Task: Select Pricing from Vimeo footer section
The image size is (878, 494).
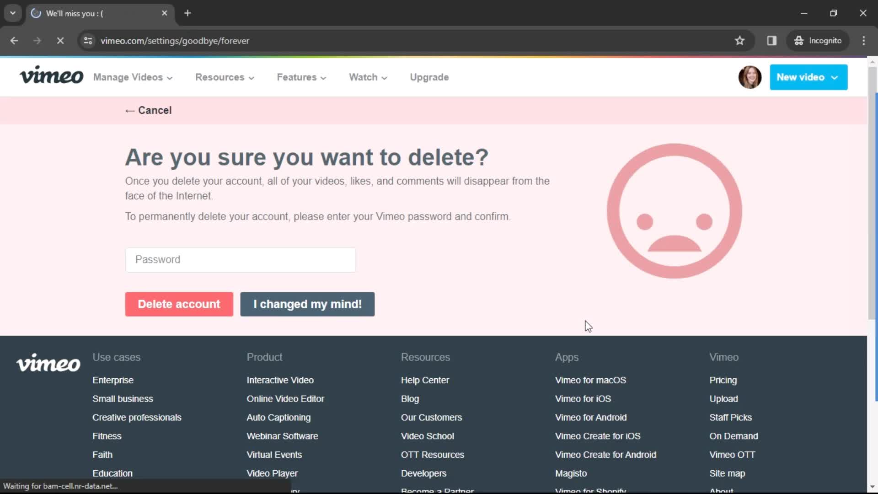Action: [723, 380]
